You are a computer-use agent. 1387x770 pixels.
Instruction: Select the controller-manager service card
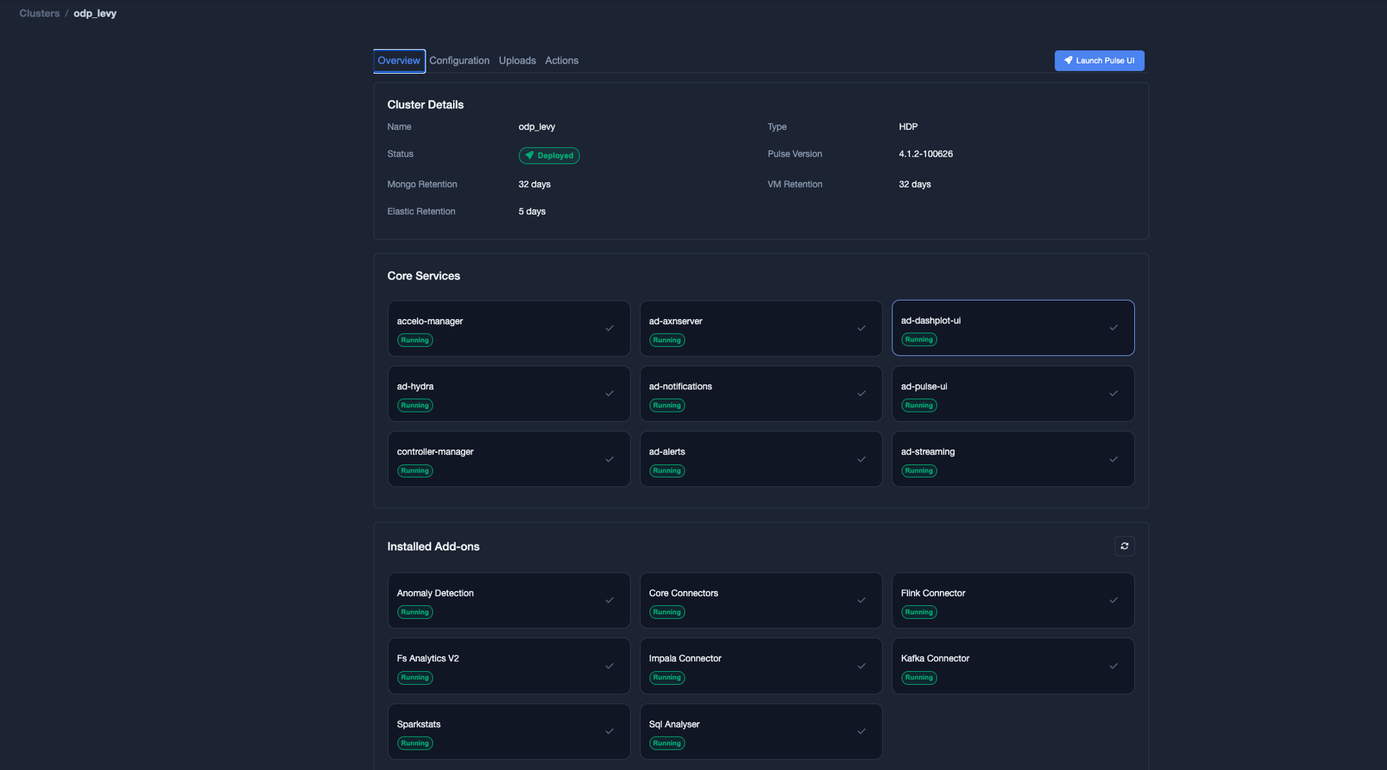pos(509,459)
